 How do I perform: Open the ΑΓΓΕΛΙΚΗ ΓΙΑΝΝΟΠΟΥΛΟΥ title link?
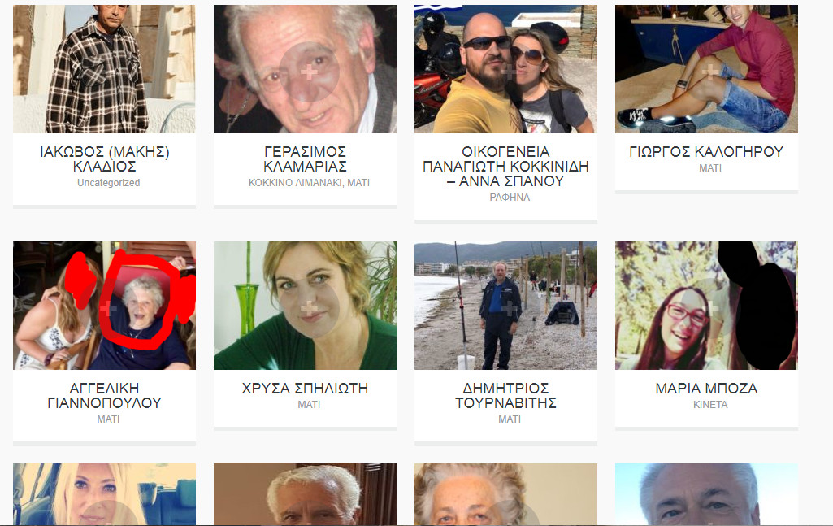click(x=104, y=395)
